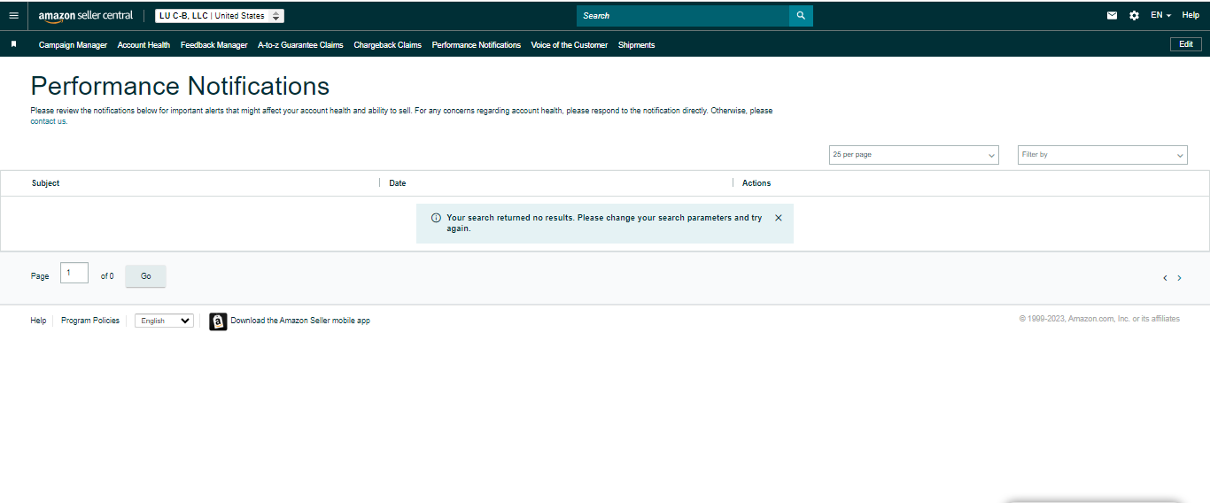
Task: Open Shipments from bookmark bar
Action: tap(636, 45)
